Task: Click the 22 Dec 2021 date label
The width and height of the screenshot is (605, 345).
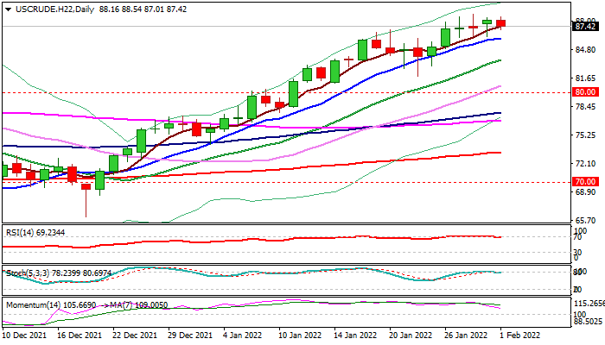Action: 133,335
